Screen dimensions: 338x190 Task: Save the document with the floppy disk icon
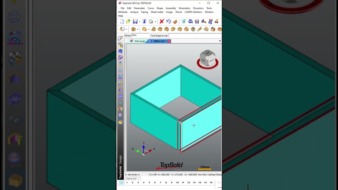pyautogui.click(x=135, y=22)
